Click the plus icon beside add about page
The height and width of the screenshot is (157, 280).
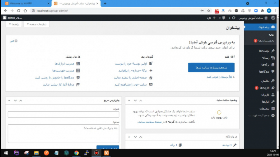pos(151,70)
